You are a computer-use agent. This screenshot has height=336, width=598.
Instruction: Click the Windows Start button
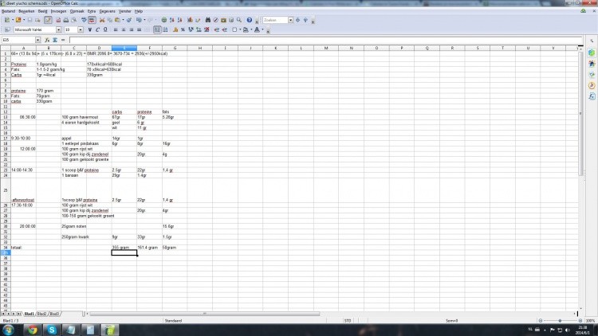(x=9, y=330)
